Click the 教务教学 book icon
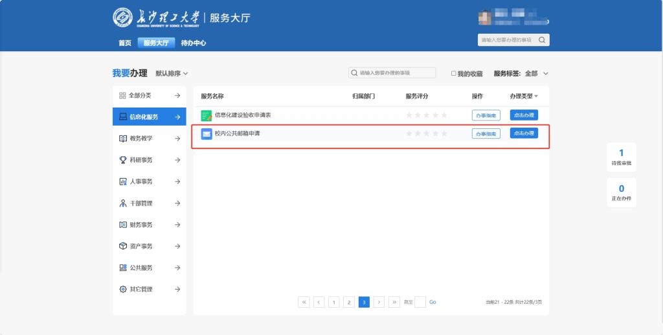The height and width of the screenshot is (335, 663). [x=123, y=139]
